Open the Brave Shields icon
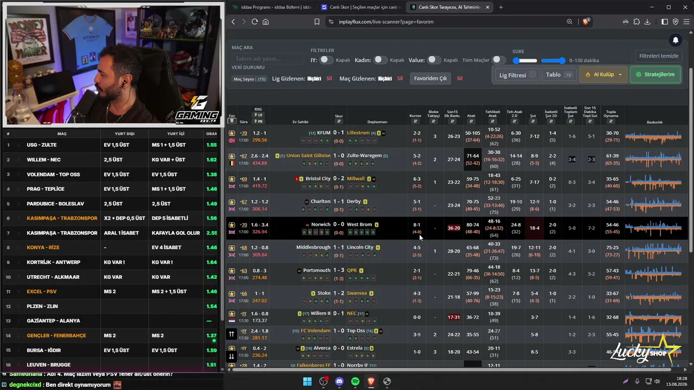The height and width of the screenshot is (390, 694). [586, 22]
